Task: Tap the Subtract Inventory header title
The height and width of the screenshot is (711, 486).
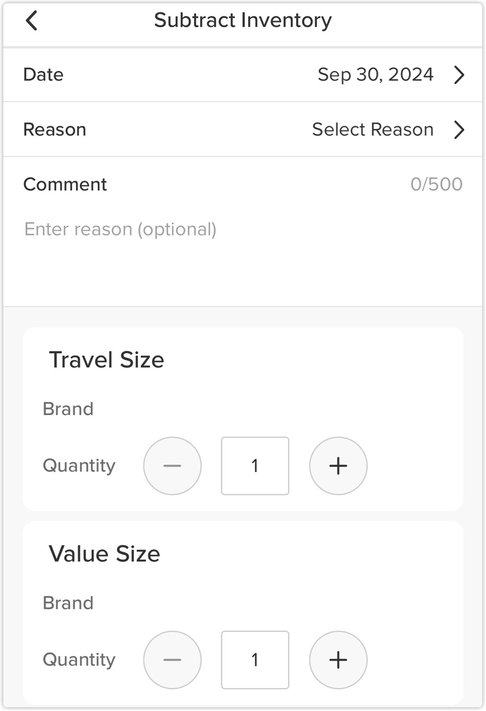Action: click(x=243, y=20)
